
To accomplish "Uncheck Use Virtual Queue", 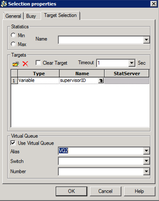I will (13, 143).
